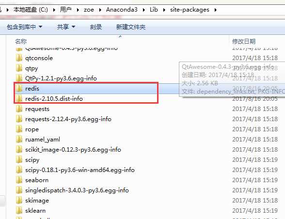This screenshot has width=285, height=219.
Task: Click the seaborn modified date 2017/4/18 15:19
Action: pyautogui.click(x=255, y=180)
